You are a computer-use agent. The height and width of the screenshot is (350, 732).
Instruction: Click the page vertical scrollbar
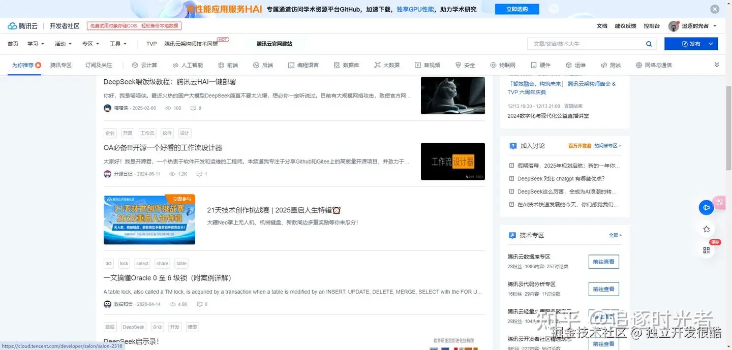tap(728, 127)
